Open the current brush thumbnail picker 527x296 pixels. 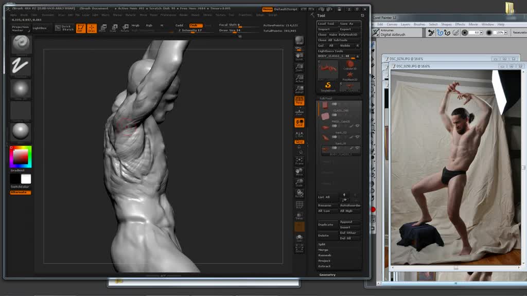[x=21, y=45]
